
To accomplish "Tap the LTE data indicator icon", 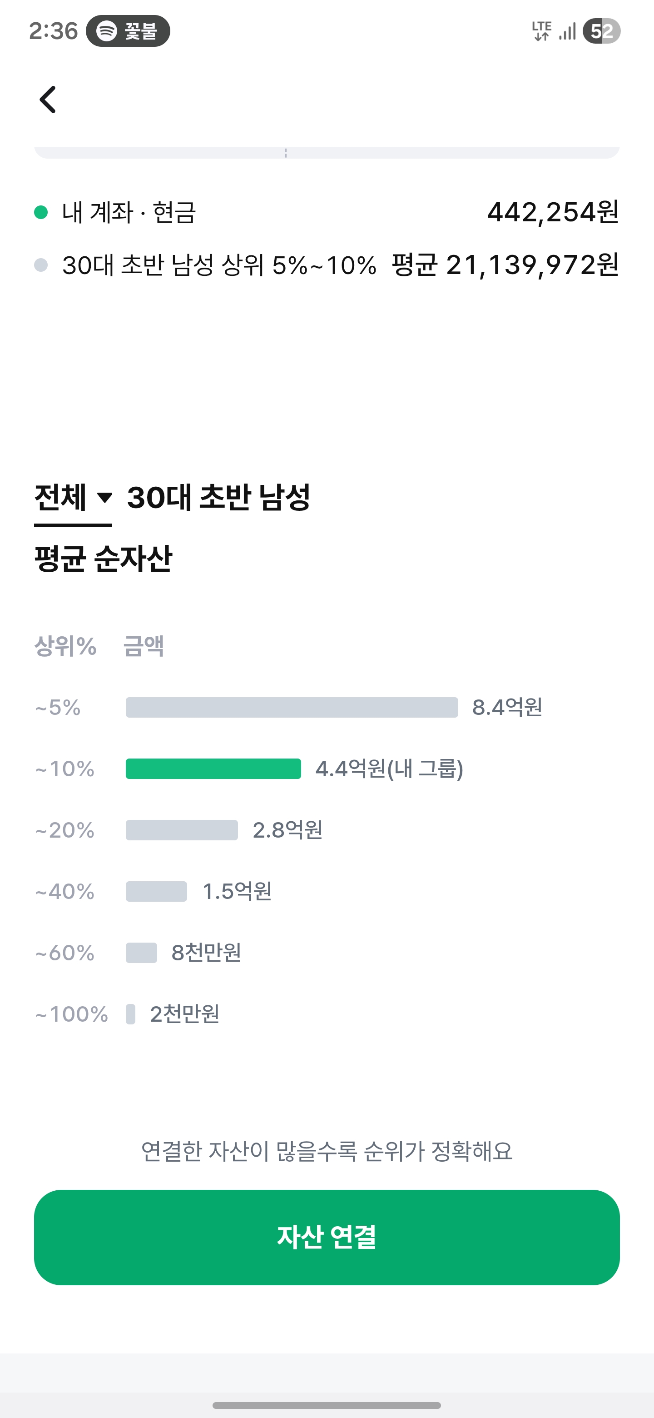I will [x=541, y=31].
